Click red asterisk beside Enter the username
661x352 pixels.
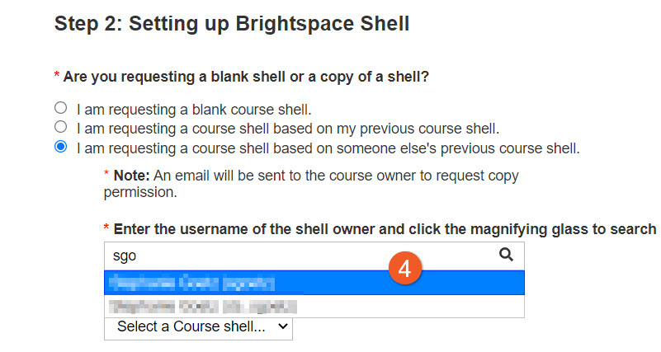106,227
